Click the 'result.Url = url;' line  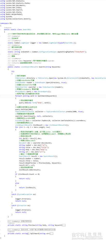click(x=27, y=165)
